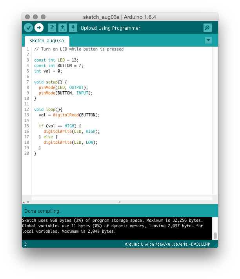Open a sketch using the up-arrow icon
240x279 pixels.
[62, 27]
